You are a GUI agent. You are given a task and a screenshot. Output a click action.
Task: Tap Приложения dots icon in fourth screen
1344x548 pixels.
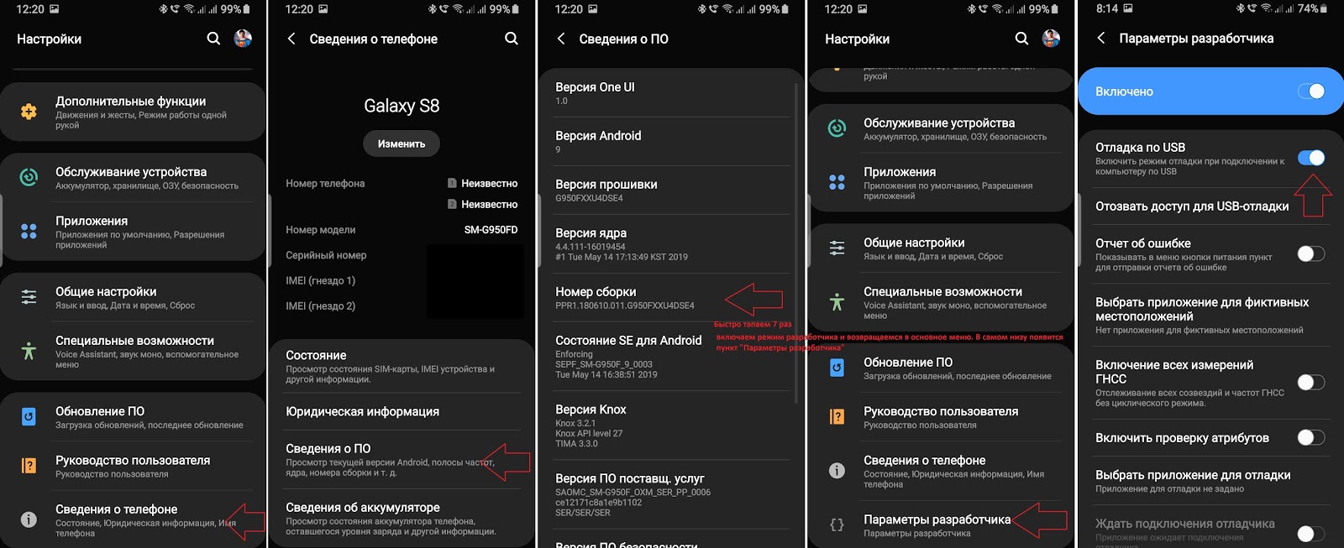pos(837,182)
